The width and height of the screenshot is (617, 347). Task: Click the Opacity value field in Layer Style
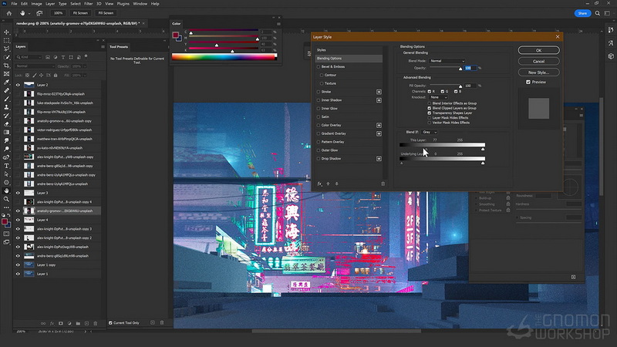[x=470, y=68]
